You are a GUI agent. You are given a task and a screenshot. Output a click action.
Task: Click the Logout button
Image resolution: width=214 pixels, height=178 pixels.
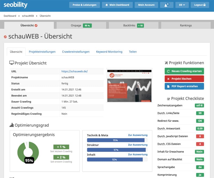click(x=200, y=5)
